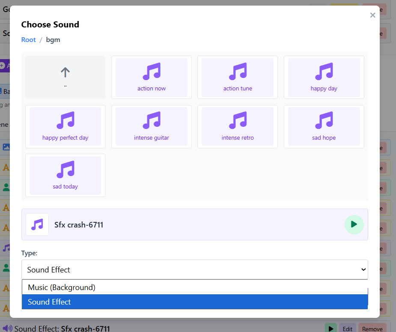Screen dimensions: 396x332
Task: Play the selected Sfx crash-6711 preview
Action: pos(354,224)
